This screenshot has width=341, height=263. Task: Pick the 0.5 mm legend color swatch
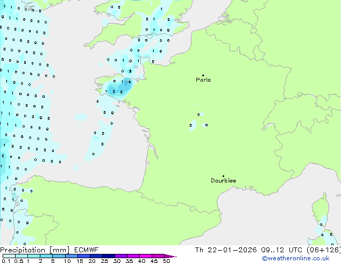coord(22,256)
